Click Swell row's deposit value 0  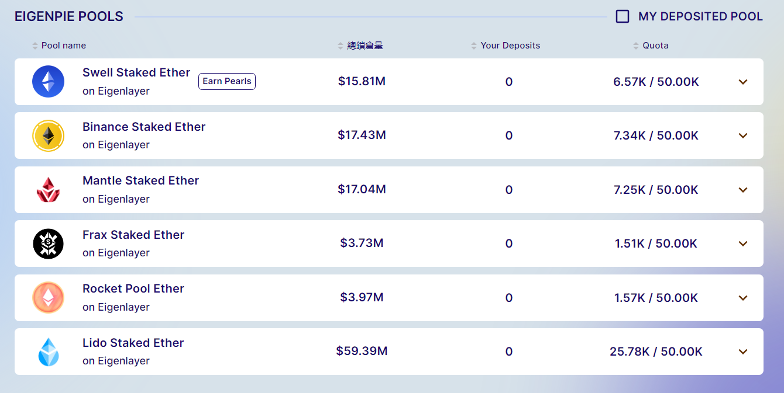pyautogui.click(x=509, y=82)
